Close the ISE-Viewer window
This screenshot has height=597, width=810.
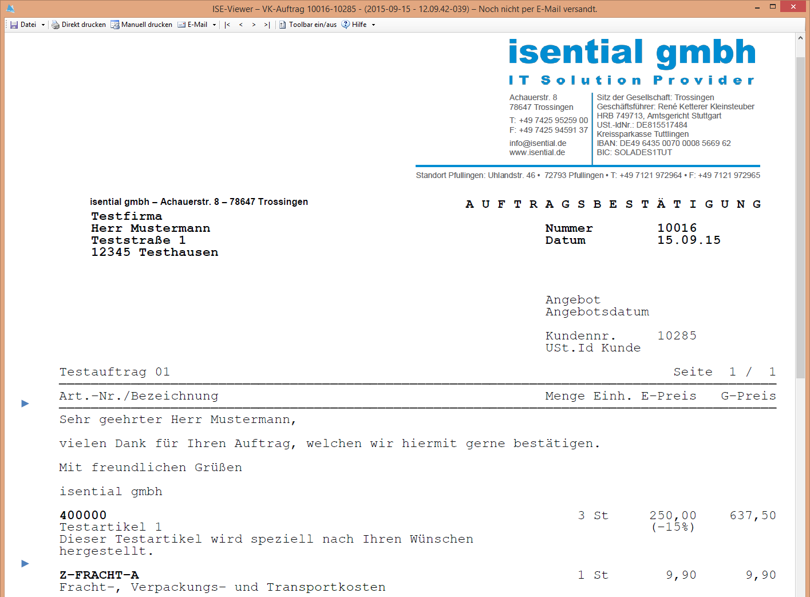793,7
